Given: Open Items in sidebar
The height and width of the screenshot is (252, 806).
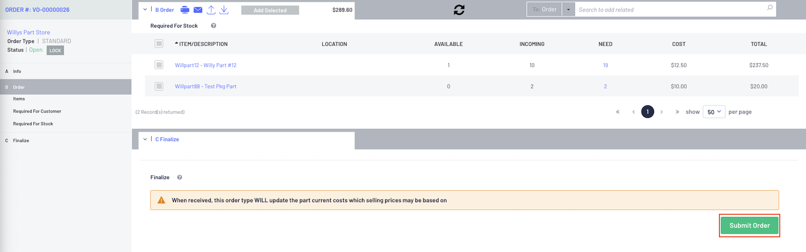Looking at the screenshot, I should [x=19, y=98].
